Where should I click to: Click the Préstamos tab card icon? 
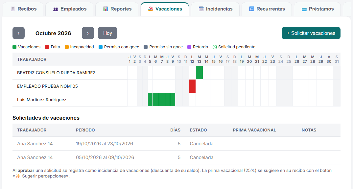[304, 9]
